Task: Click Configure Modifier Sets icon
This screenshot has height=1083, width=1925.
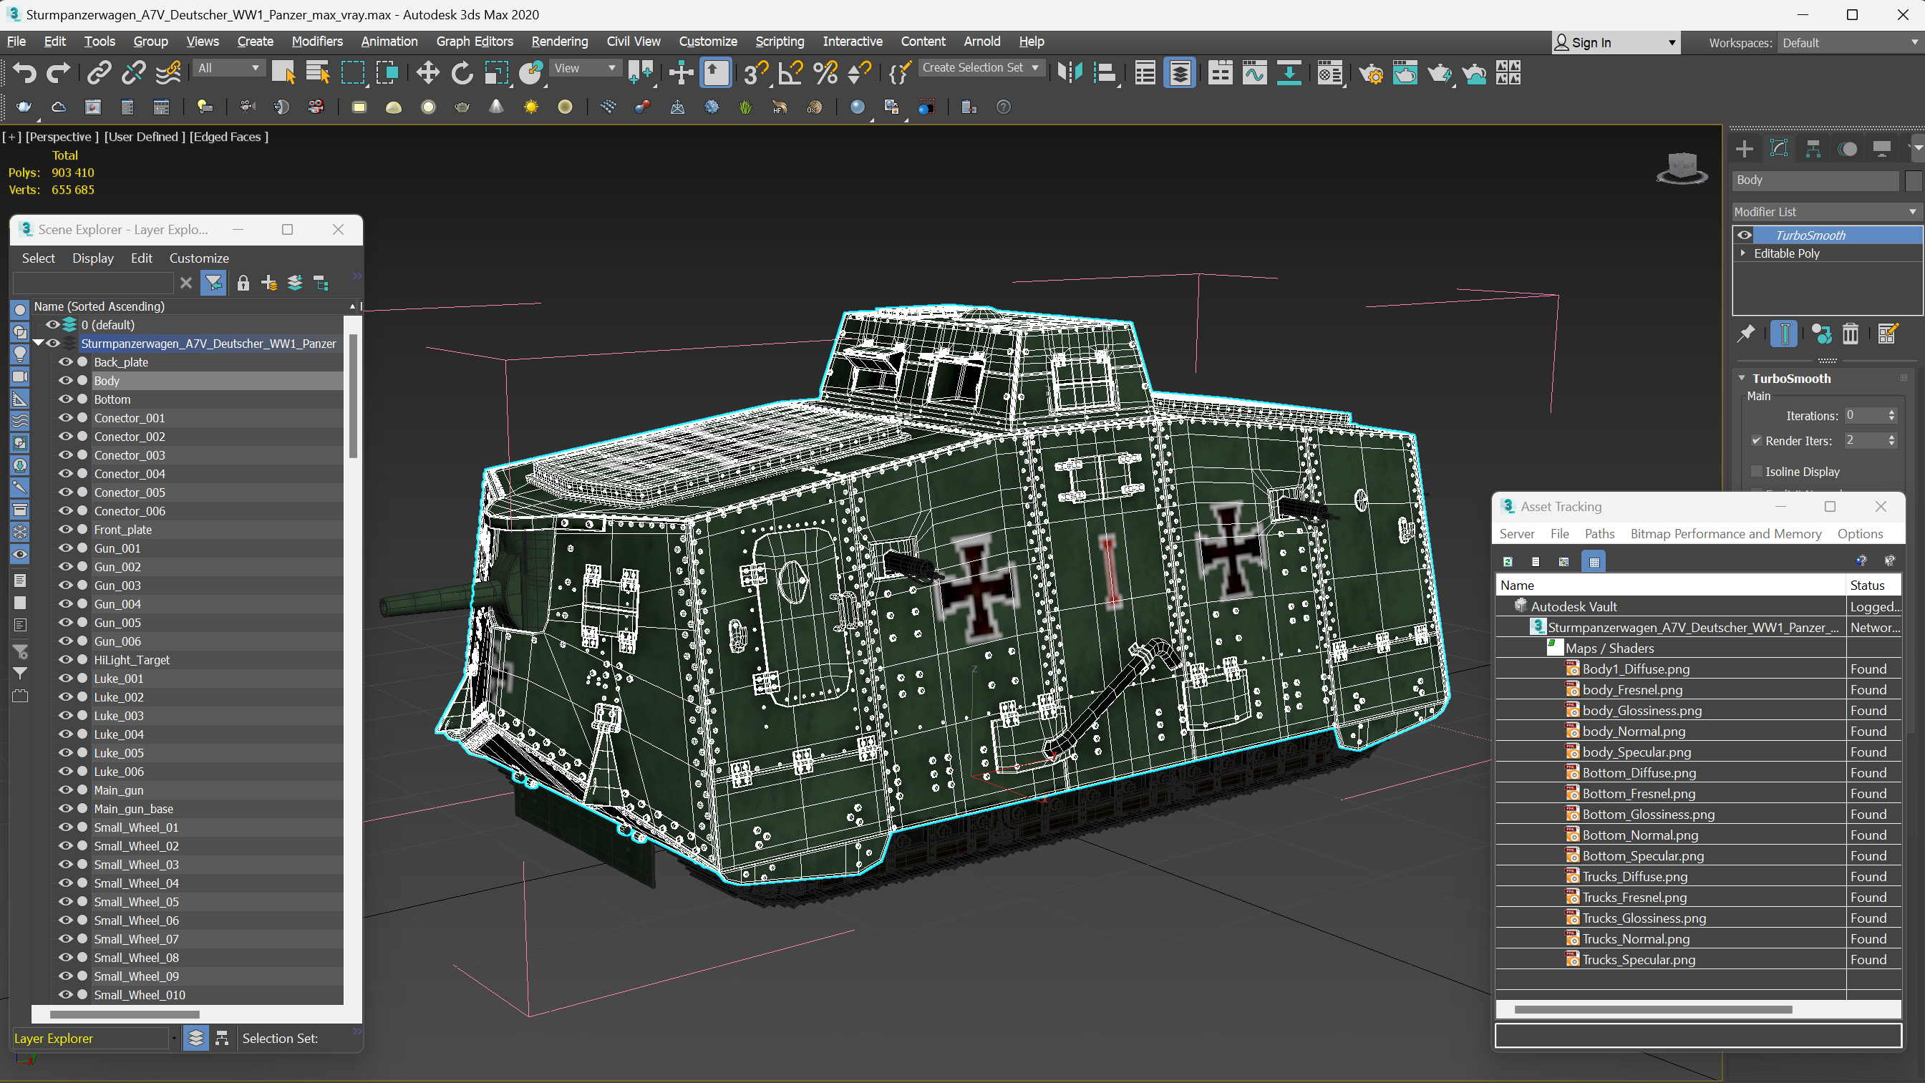Action: [1887, 334]
